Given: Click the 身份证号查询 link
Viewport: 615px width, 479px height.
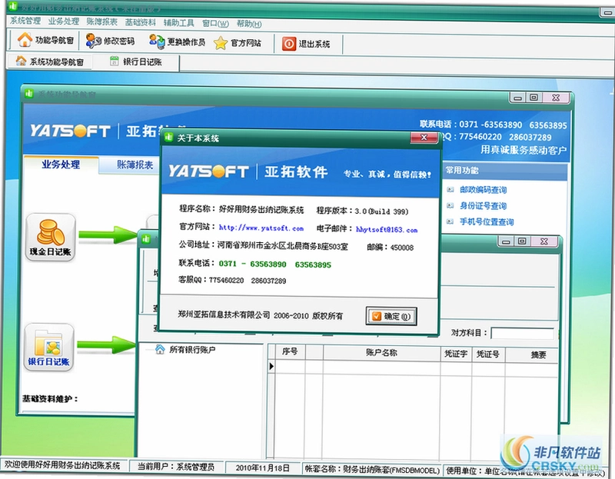Looking at the screenshot, I should tap(484, 205).
